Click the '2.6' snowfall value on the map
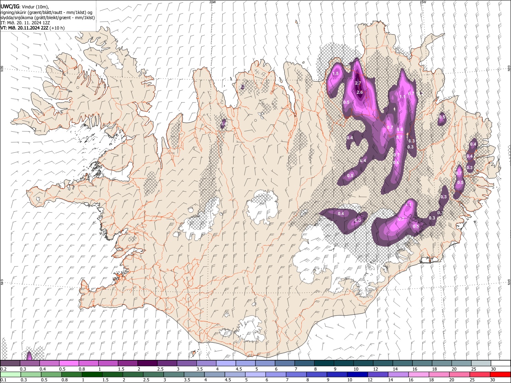 click(360, 92)
